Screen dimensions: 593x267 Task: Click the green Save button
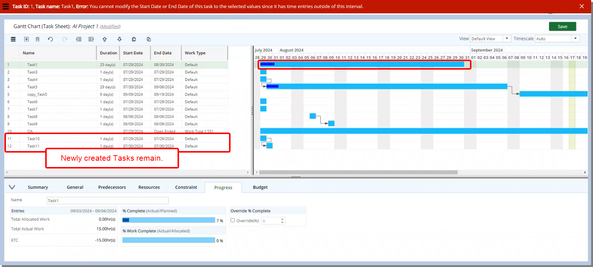562,27
